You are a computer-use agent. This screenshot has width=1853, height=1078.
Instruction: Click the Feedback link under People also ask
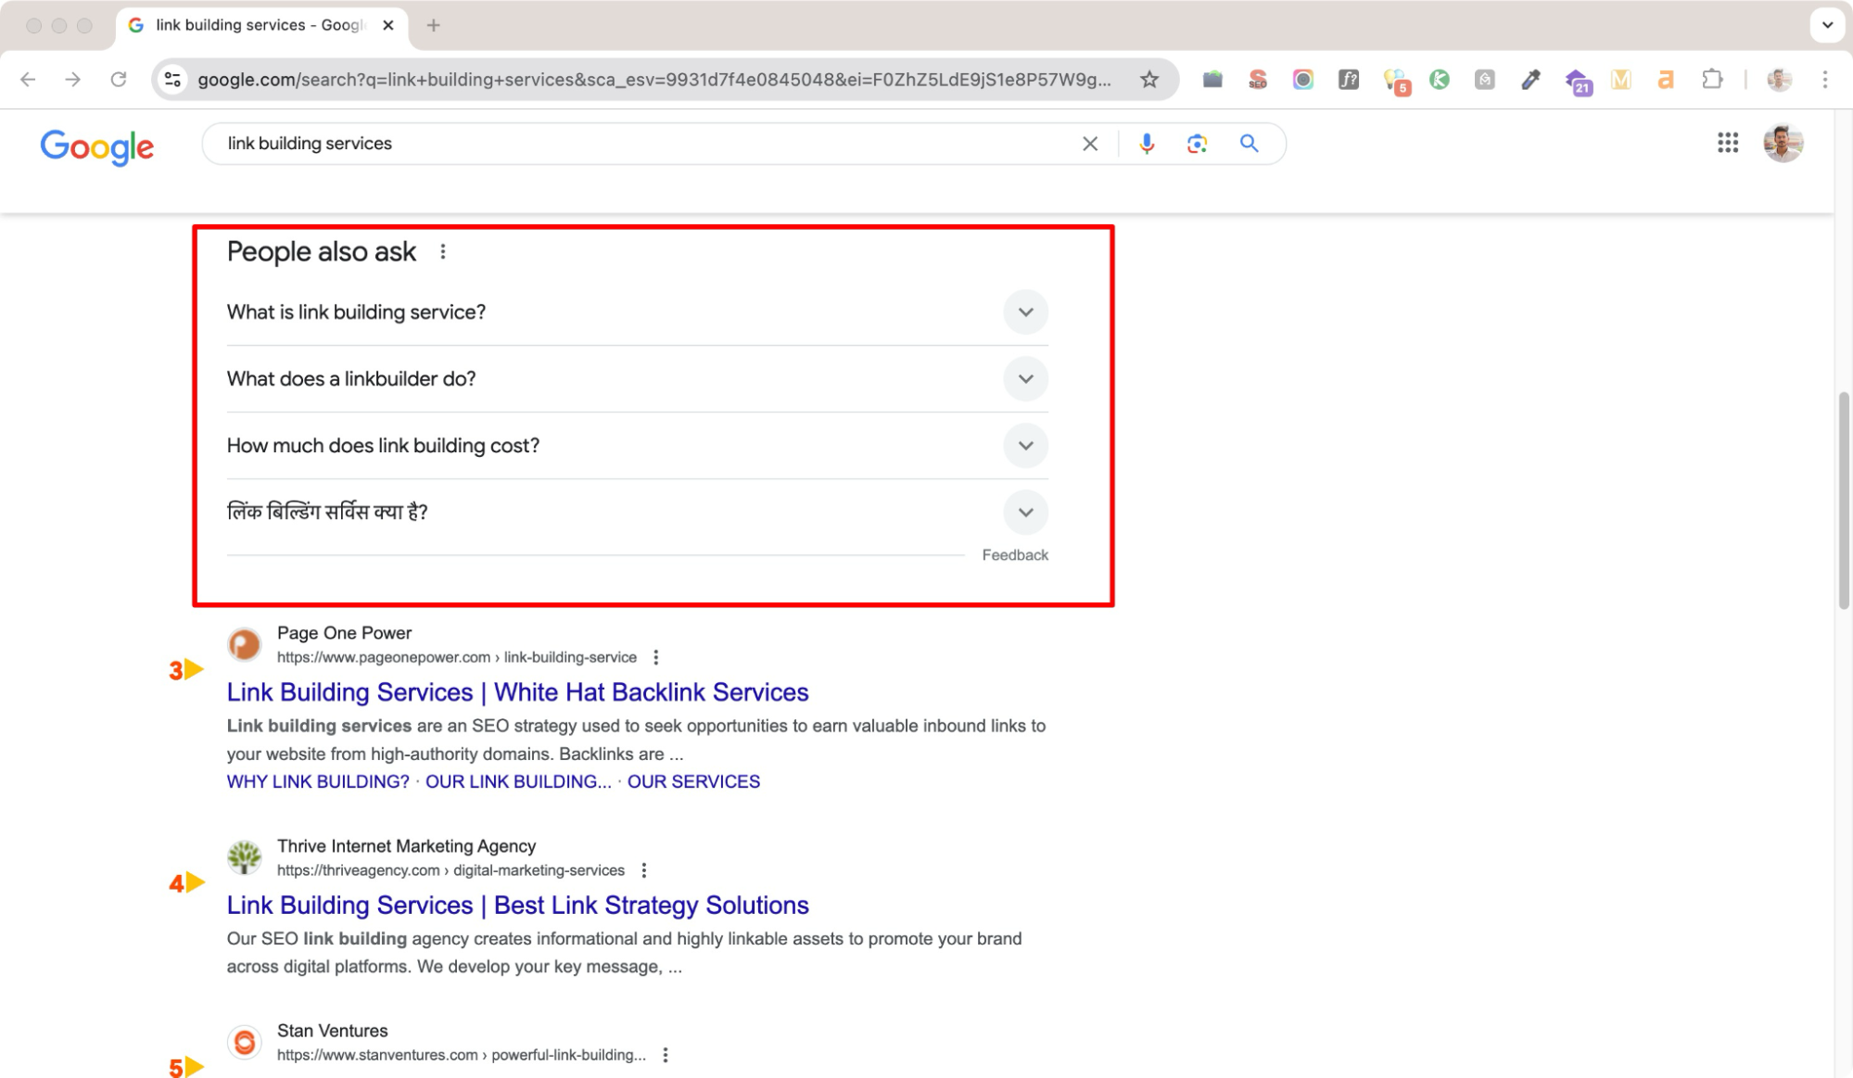click(x=1015, y=554)
